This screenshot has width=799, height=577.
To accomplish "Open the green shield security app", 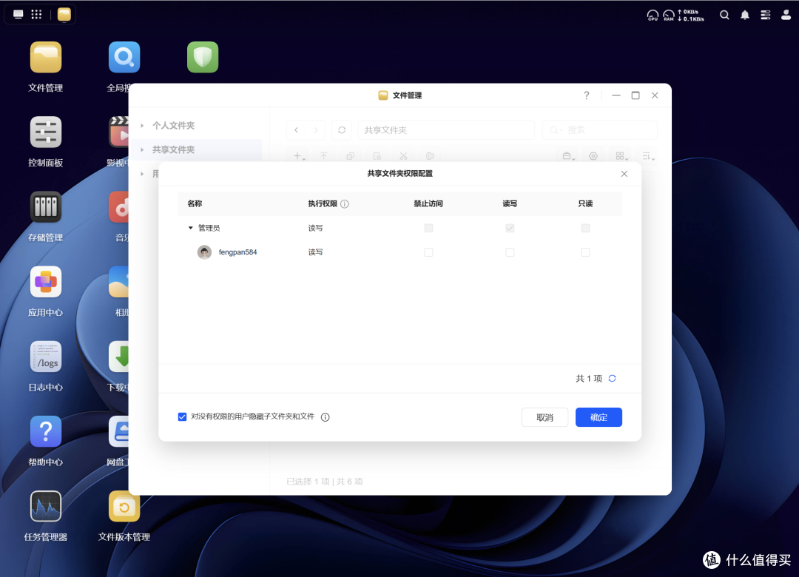I will point(202,58).
